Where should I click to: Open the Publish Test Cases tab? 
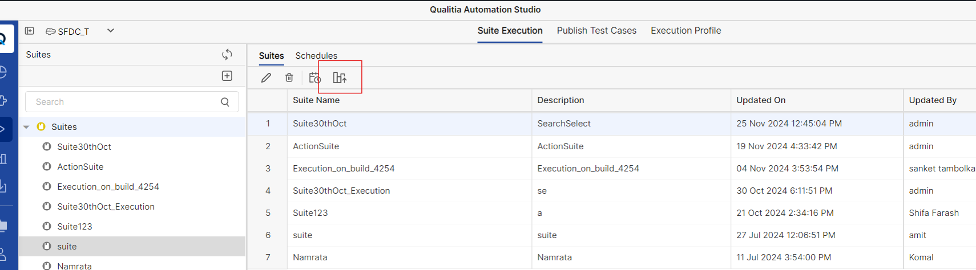coord(596,31)
